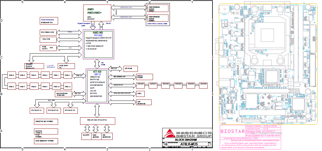322x151 pixels.
Task: Click the Clock Generator RTM880N-793 box
Action: [49, 21]
